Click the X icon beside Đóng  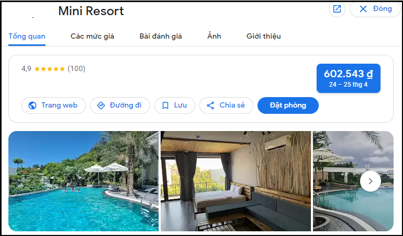click(363, 9)
